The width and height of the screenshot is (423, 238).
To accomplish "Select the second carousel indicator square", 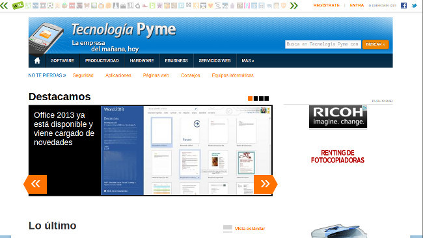I will click(256, 98).
